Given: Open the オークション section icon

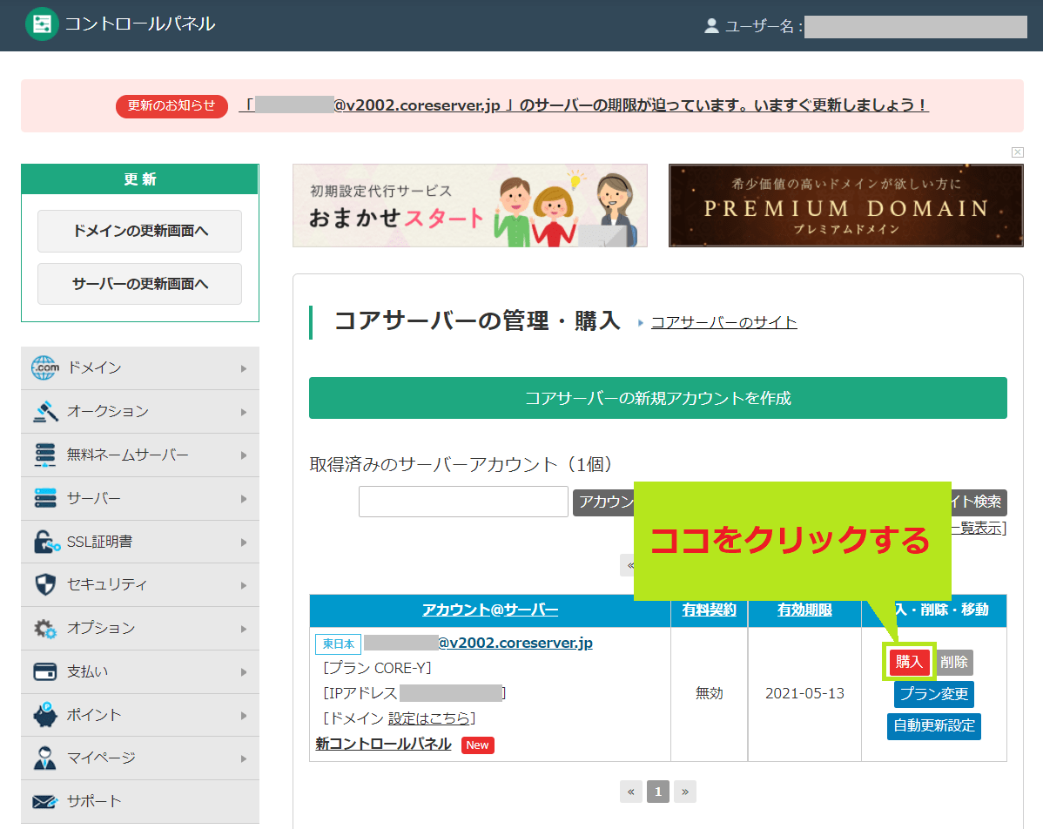Looking at the screenshot, I should 39,411.
